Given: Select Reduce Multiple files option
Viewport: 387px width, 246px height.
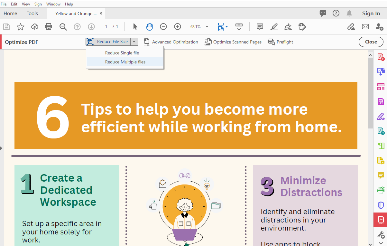Looking at the screenshot, I should [125, 62].
